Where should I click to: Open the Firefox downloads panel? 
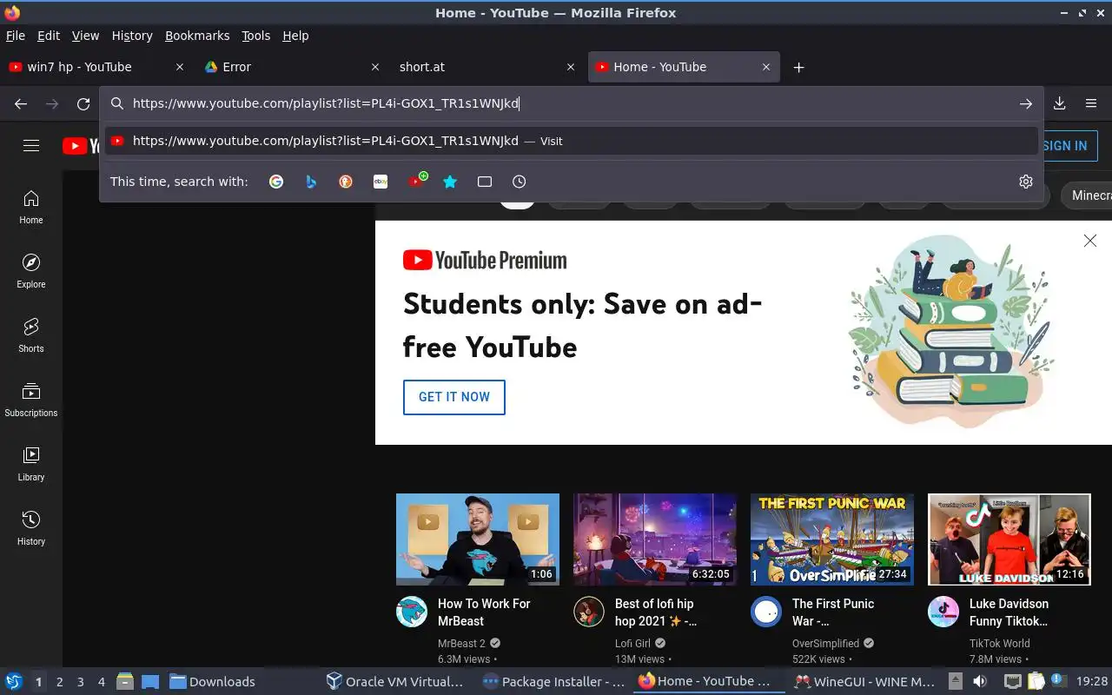[1060, 103]
